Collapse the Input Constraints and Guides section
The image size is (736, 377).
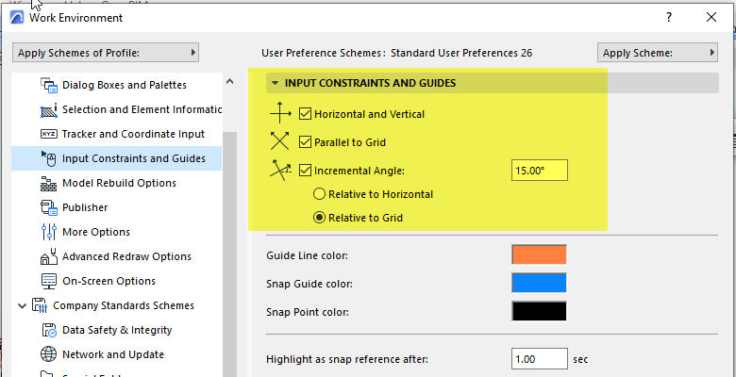click(275, 83)
